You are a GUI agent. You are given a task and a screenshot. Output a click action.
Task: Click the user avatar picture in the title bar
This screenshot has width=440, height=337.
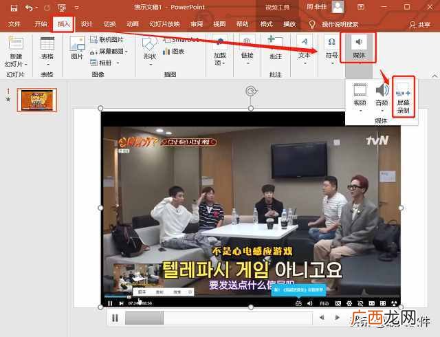(338, 7)
